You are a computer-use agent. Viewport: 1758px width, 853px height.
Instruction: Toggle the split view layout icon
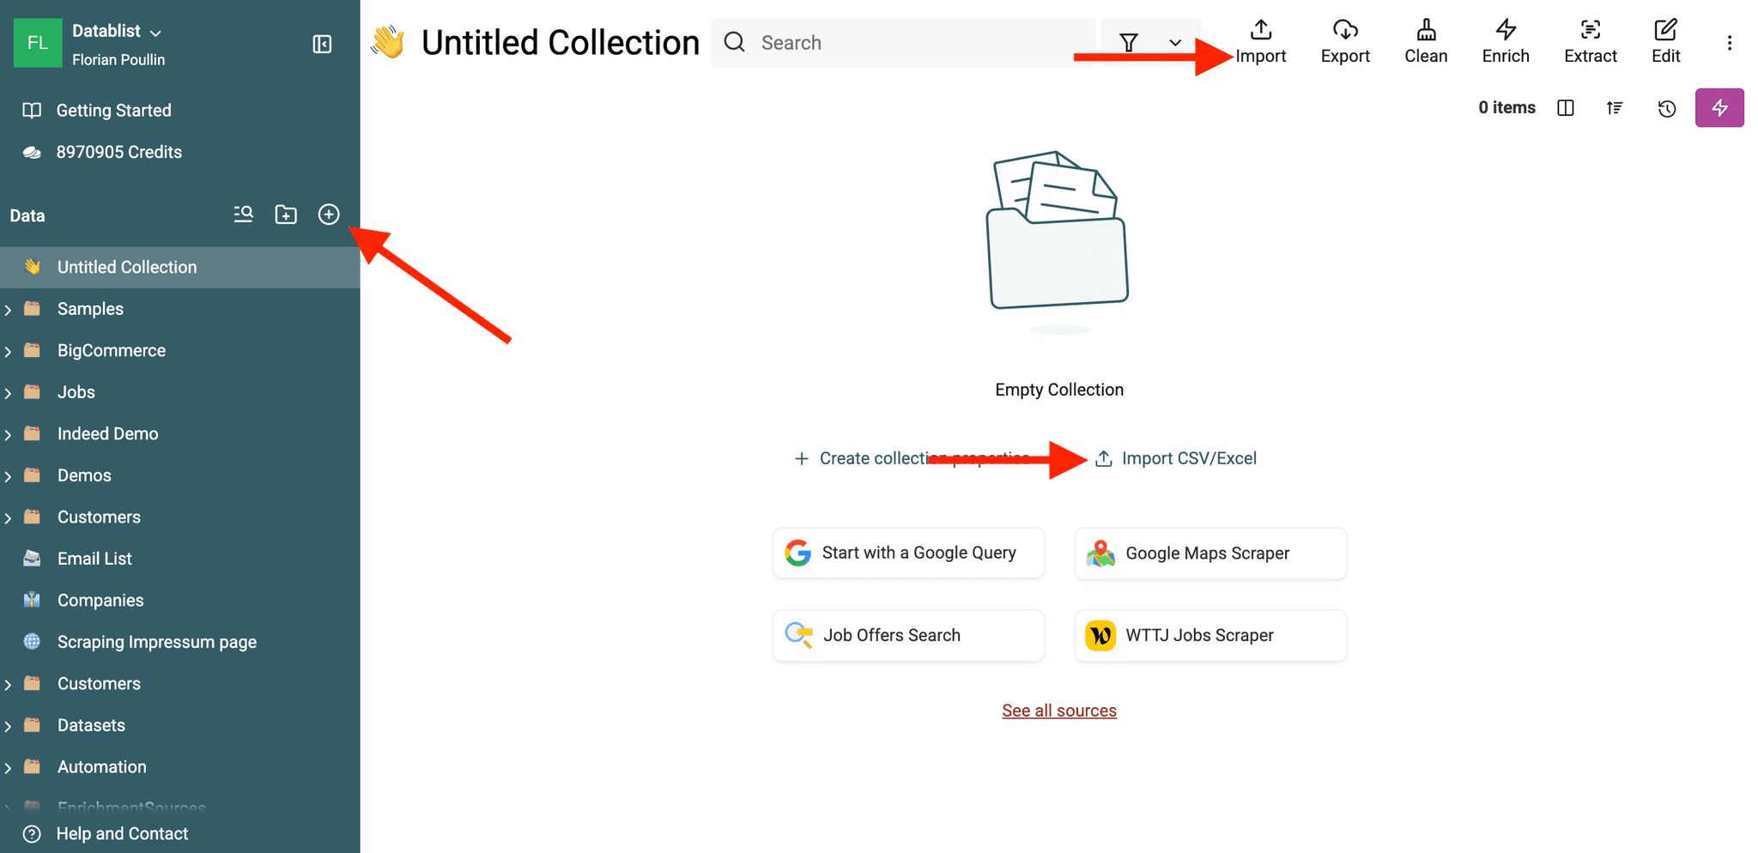[x=1566, y=108]
